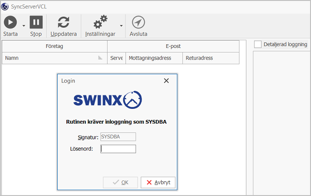Click the Företag column group header
Viewport: 311px width, 196px height.
pyautogui.click(x=54, y=47)
